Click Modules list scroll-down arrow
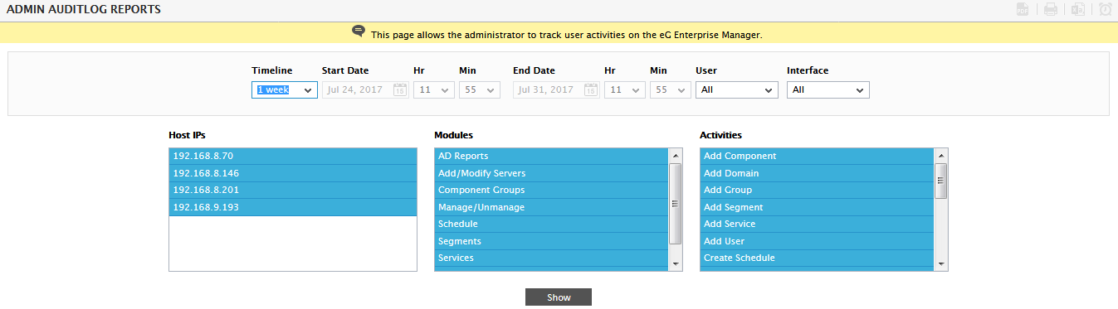This screenshot has height=309, width=1118. click(x=676, y=263)
